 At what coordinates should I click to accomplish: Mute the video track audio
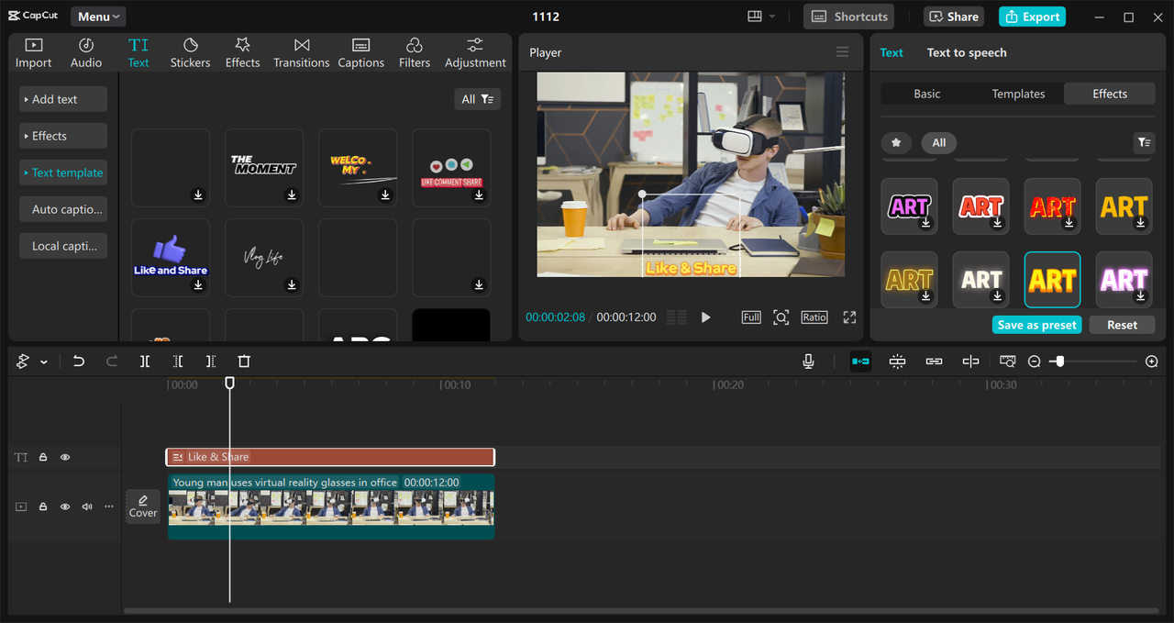pyautogui.click(x=87, y=506)
